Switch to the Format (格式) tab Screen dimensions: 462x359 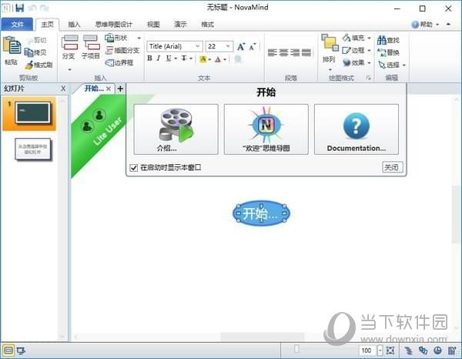point(207,25)
